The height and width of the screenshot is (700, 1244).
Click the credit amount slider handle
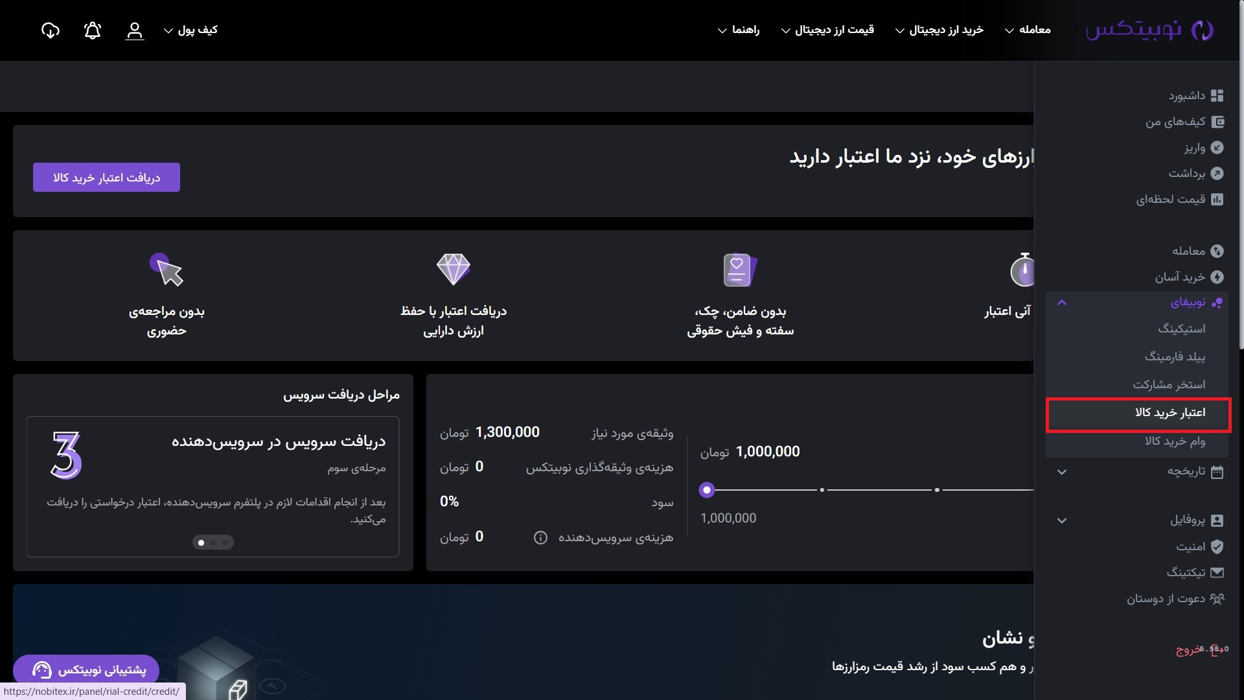pos(707,491)
